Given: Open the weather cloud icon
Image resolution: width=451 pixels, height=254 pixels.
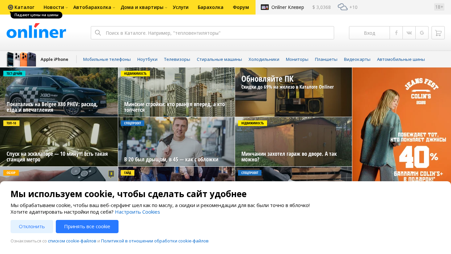Looking at the screenshot, I should point(343,7).
